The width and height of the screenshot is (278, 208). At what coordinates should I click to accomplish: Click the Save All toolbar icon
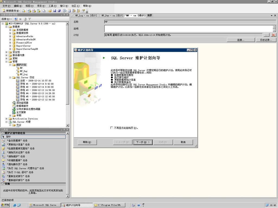[59, 11]
